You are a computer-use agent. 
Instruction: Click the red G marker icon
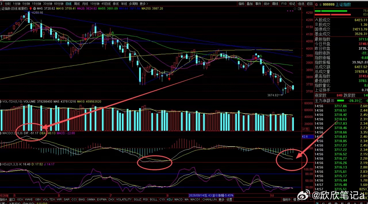point(316,4)
